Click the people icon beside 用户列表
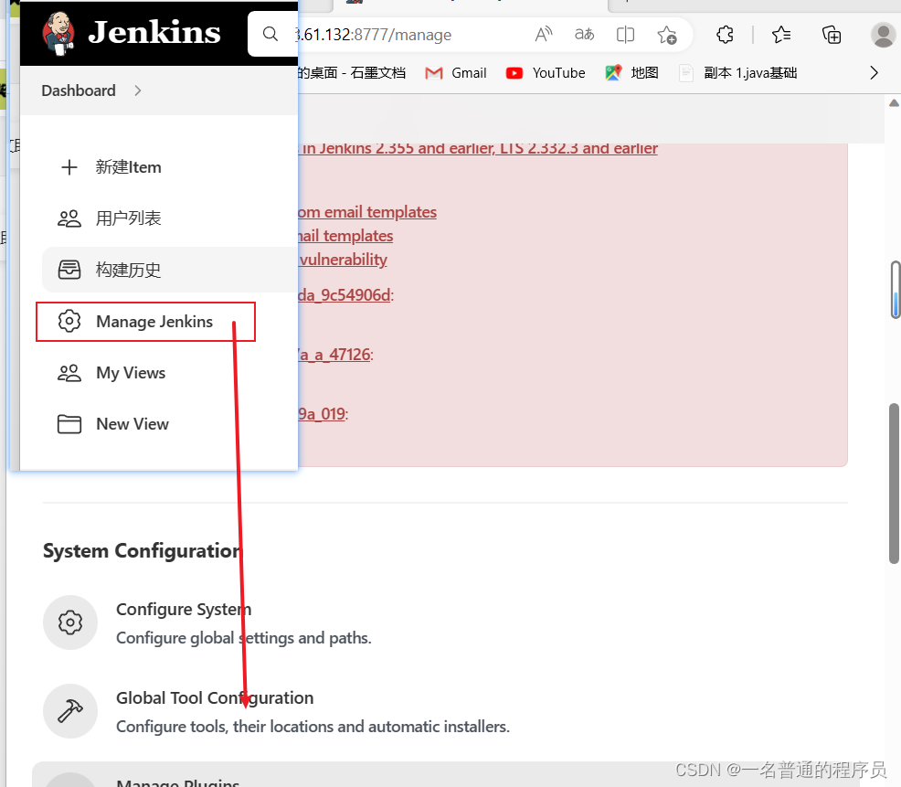Screen dimensions: 901x787 click(x=69, y=218)
